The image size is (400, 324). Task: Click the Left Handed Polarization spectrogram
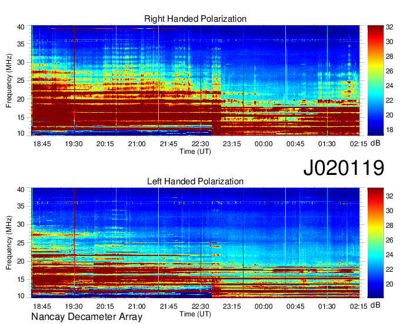point(195,243)
